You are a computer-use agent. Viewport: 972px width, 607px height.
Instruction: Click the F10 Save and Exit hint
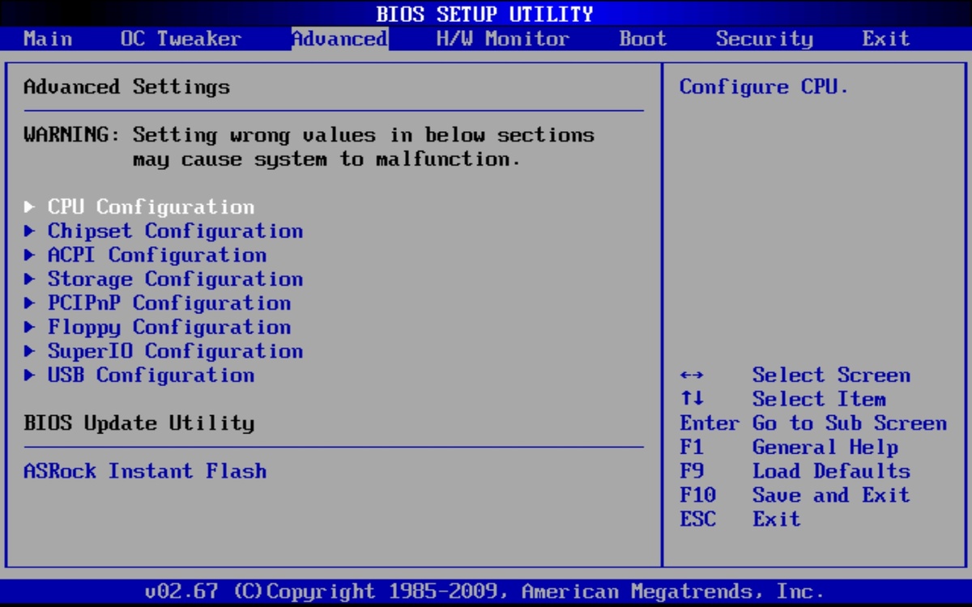pos(831,495)
